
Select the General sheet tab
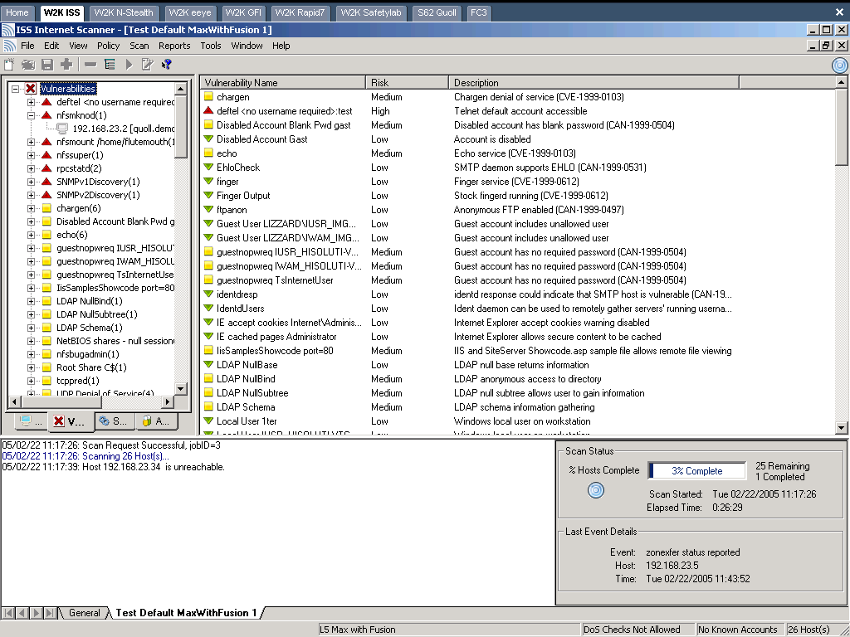tap(85, 613)
